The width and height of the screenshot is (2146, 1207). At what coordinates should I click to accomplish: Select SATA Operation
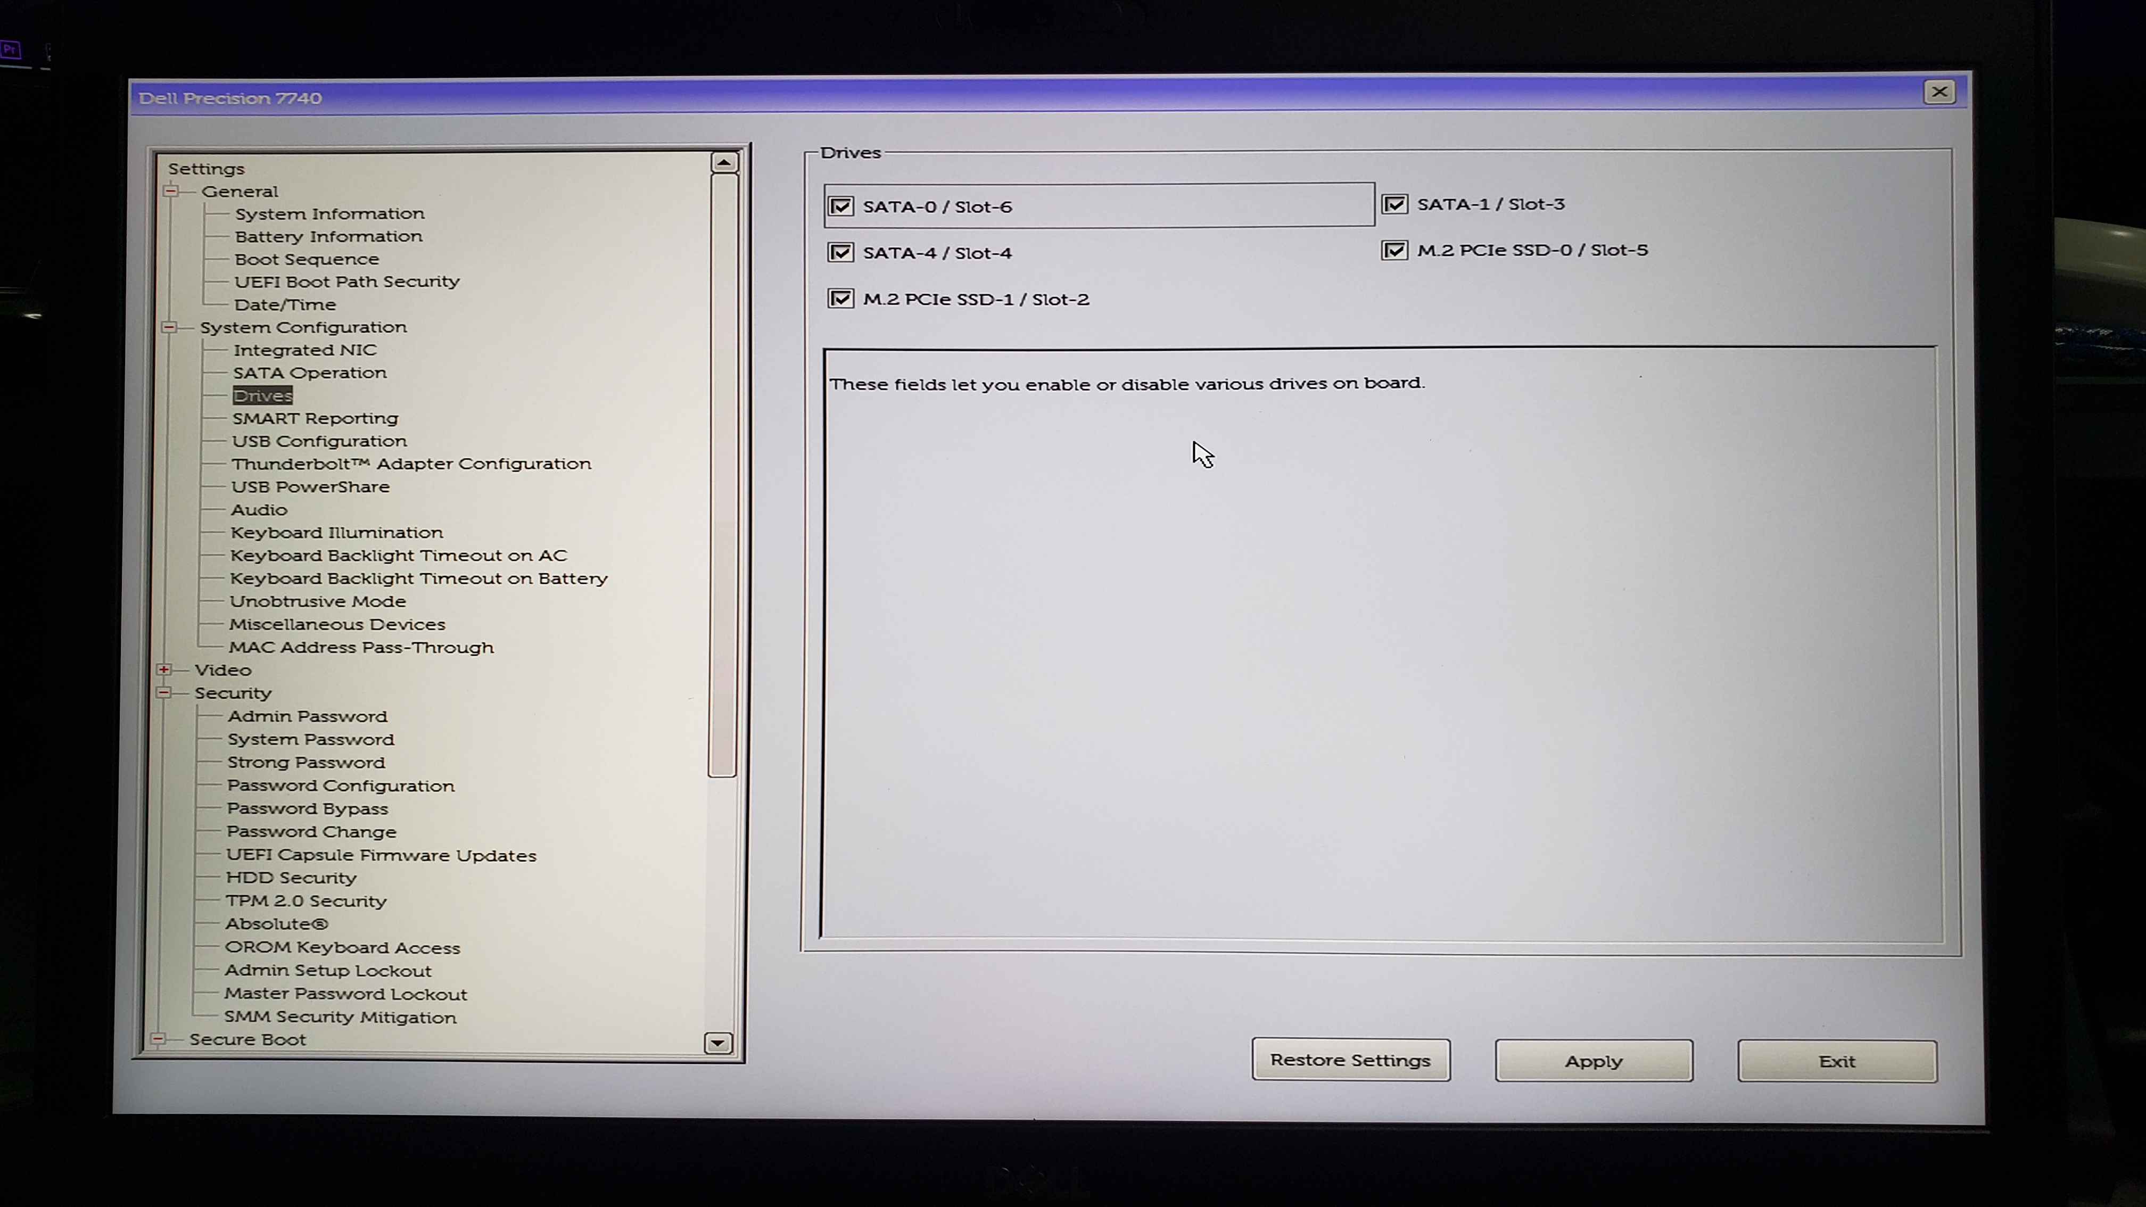[310, 373]
